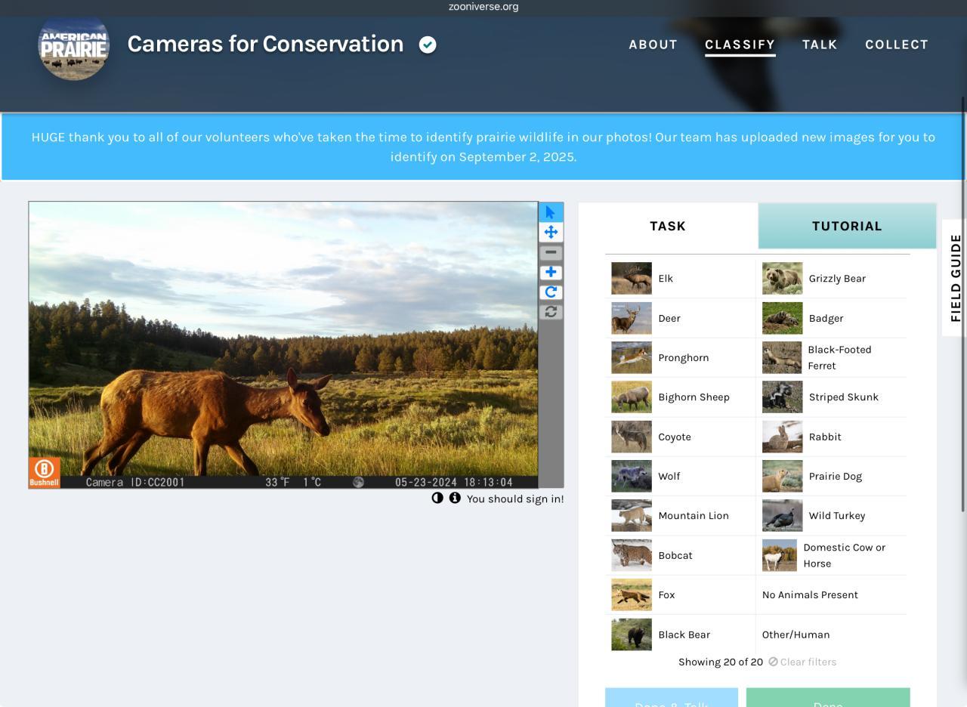Screen dimensions: 967x707
Task: Open the Talk section
Action: [820, 45]
